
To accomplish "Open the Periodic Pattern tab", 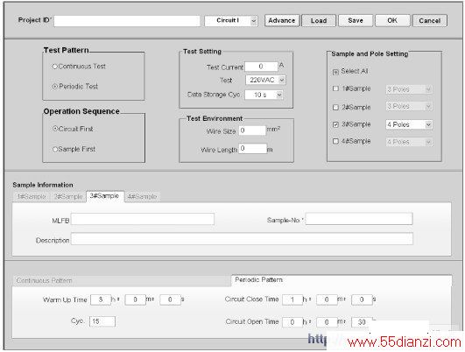I will 342,280.
